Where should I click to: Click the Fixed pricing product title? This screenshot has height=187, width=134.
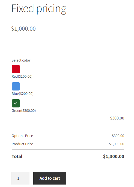coord(39,9)
